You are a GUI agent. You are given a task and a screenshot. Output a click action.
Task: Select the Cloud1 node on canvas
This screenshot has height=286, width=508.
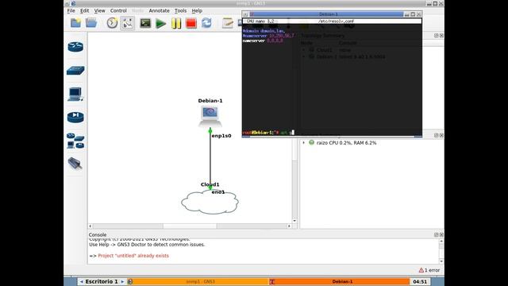[210, 202]
